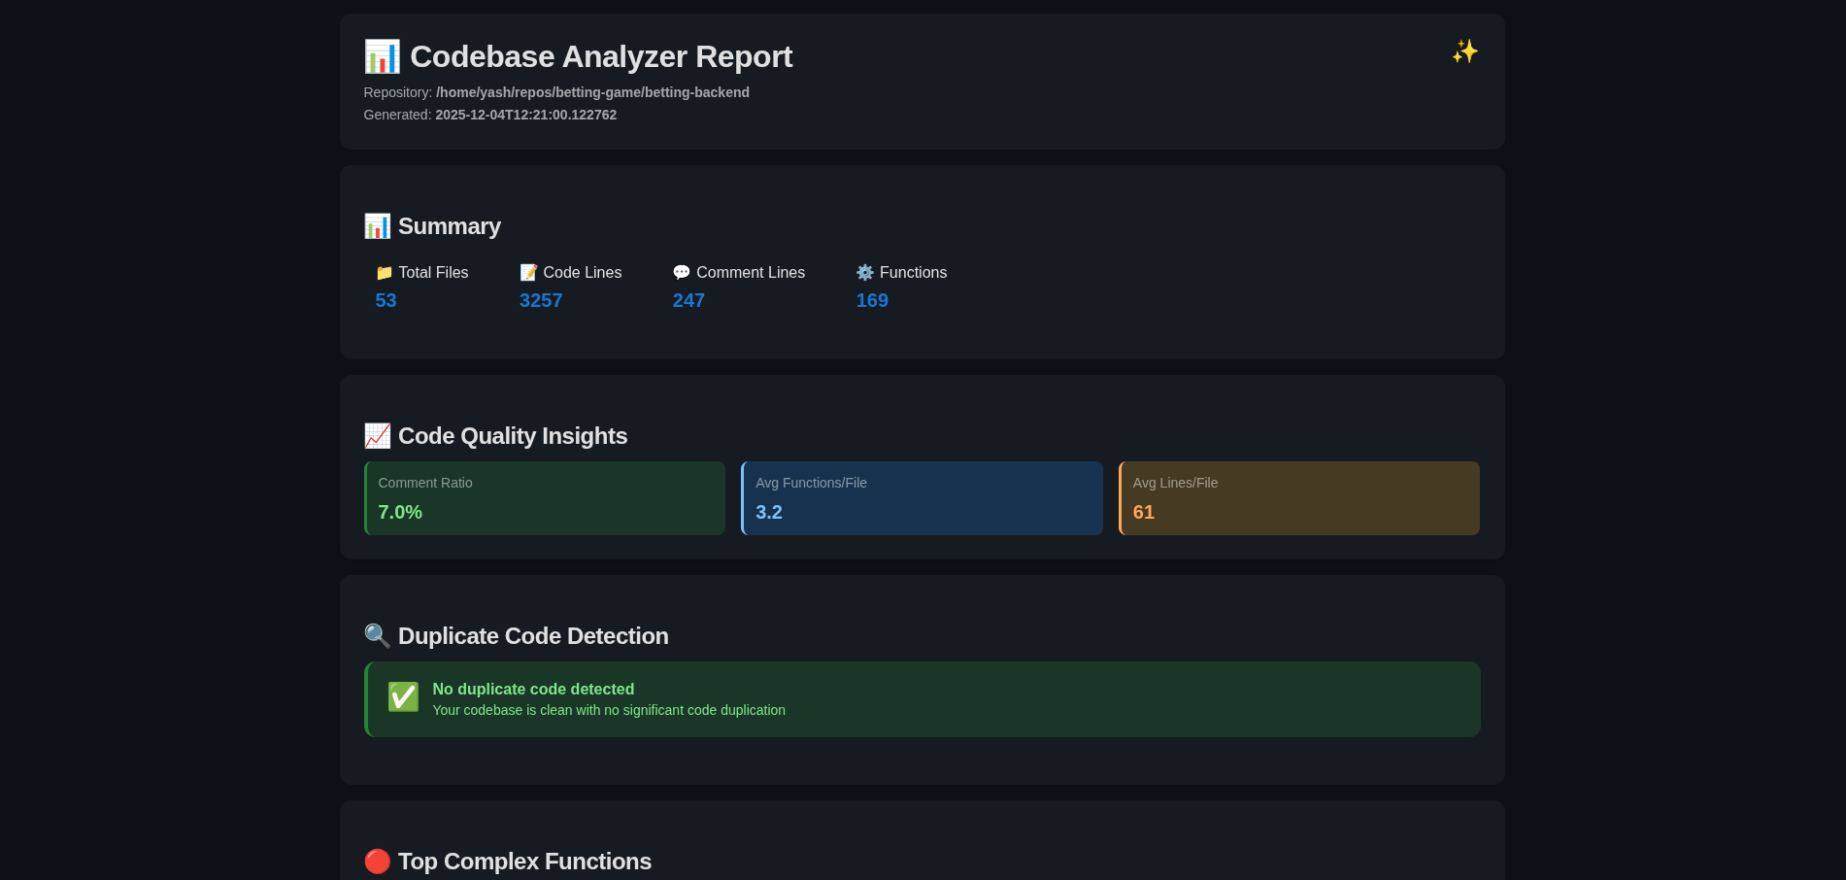Click the magnifier icon beside Duplicate Code Detection

pyautogui.click(x=377, y=636)
